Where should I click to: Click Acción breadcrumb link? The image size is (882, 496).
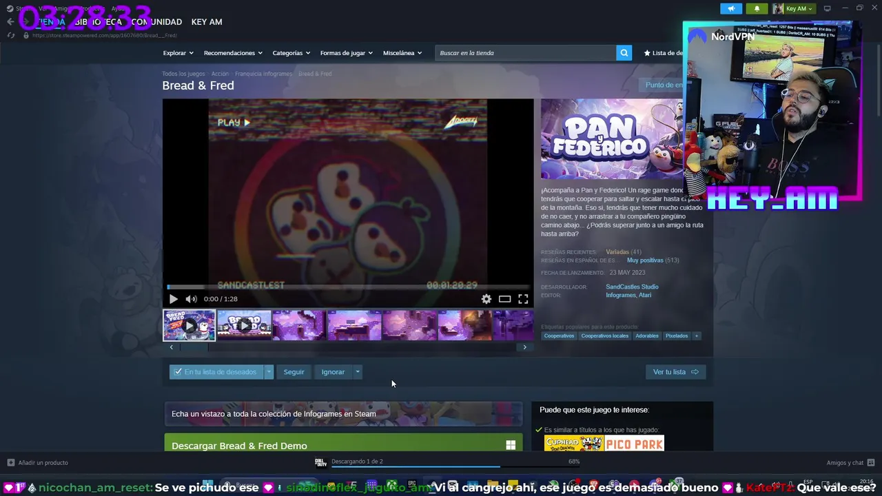(220, 74)
